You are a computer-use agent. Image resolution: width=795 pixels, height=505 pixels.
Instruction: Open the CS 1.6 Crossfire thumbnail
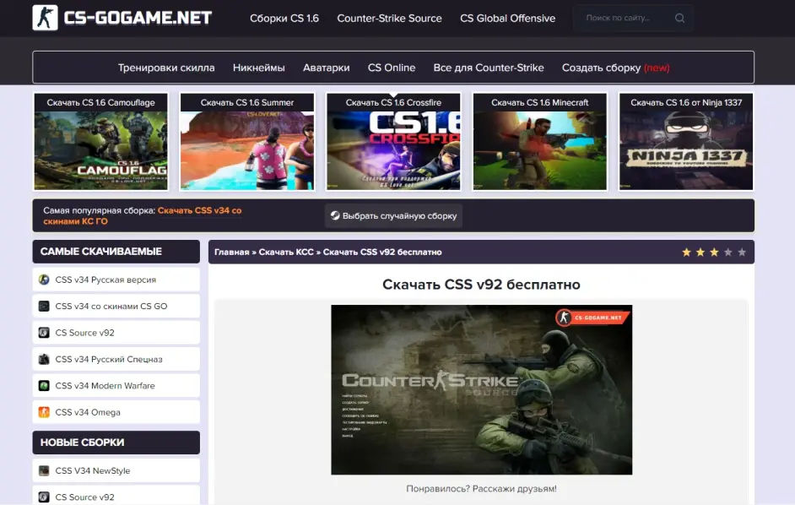[x=393, y=142]
